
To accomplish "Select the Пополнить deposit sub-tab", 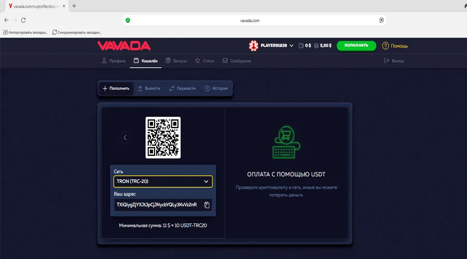I will [116, 88].
